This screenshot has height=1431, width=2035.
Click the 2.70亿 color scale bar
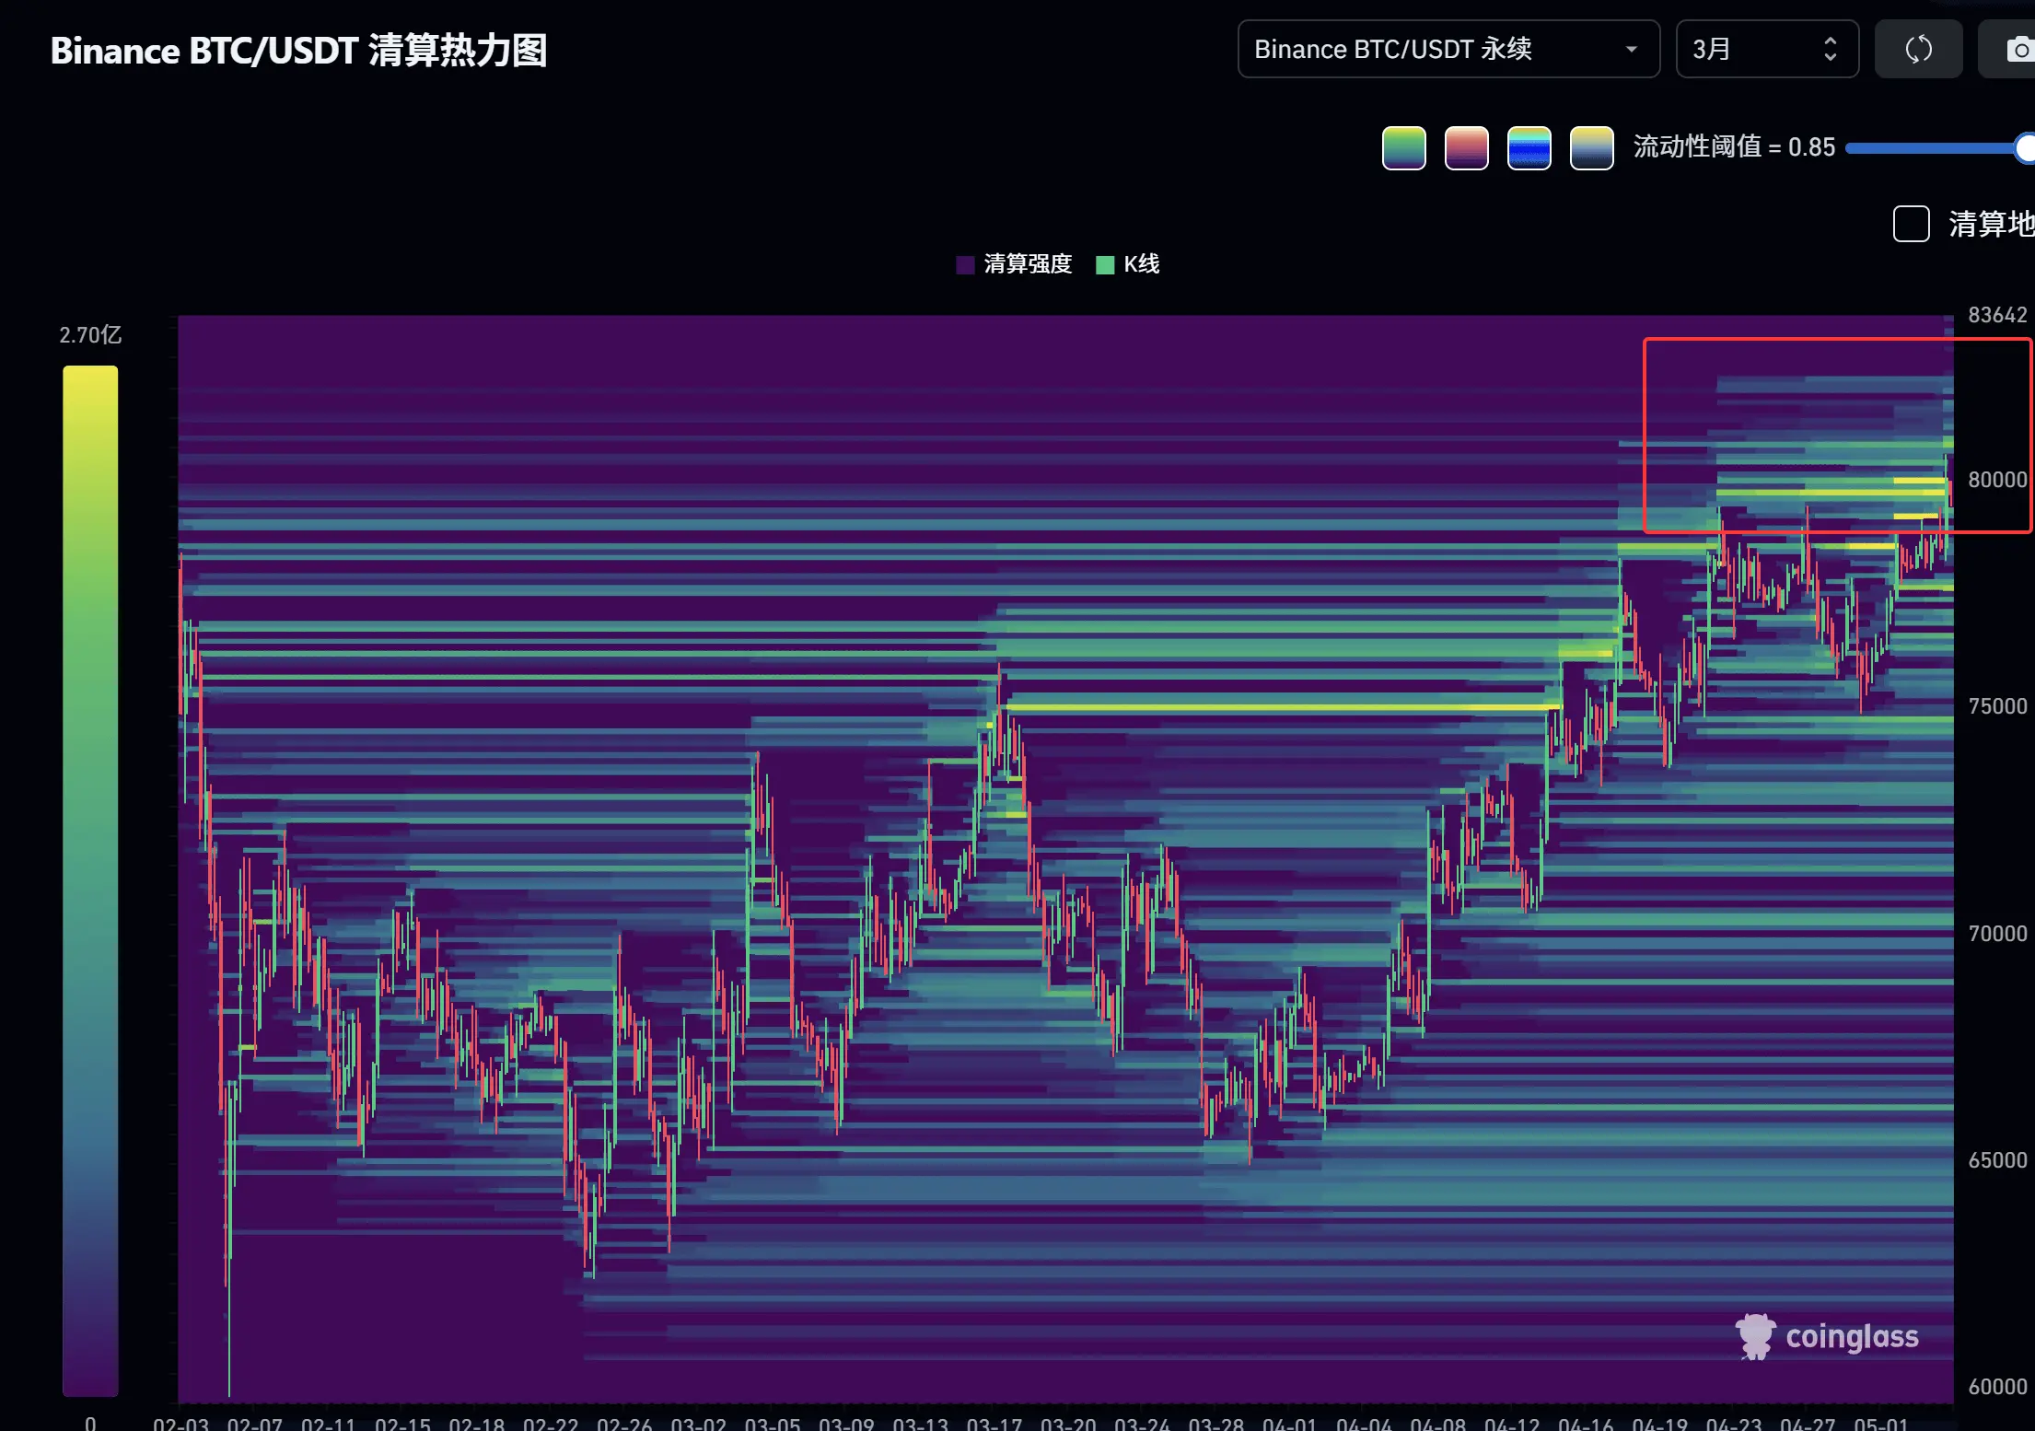click(x=90, y=880)
